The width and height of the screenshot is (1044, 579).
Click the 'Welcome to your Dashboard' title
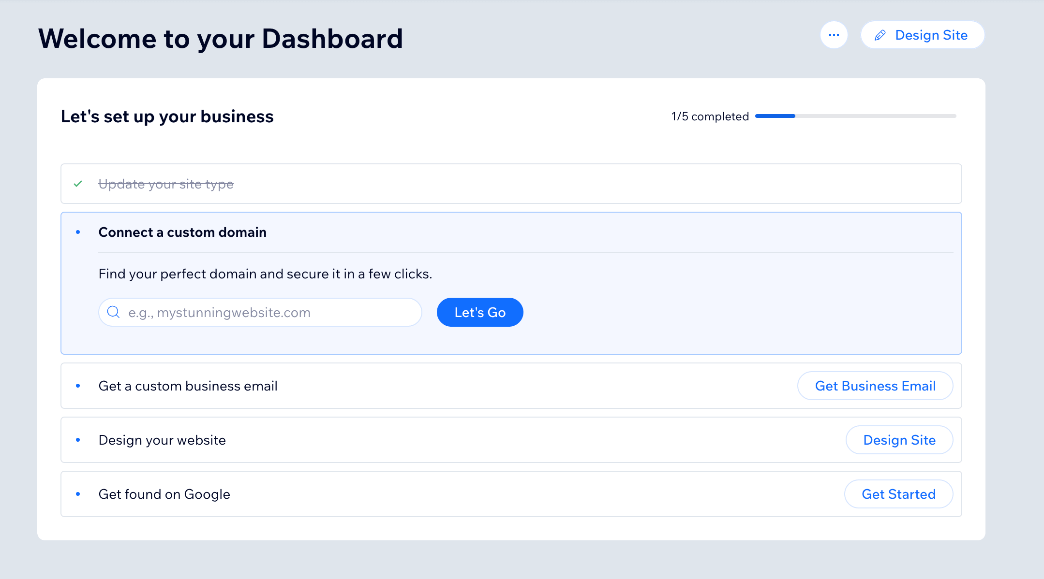coord(221,39)
